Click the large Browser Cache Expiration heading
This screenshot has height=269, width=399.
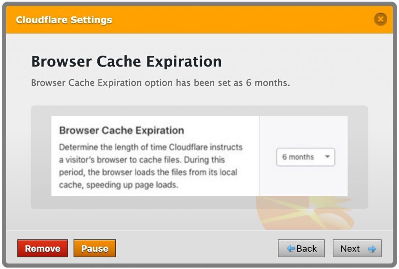pyautogui.click(x=126, y=62)
